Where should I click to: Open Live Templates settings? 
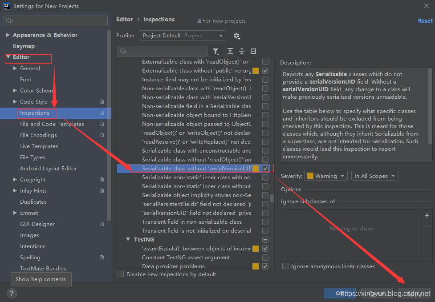pos(39,146)
